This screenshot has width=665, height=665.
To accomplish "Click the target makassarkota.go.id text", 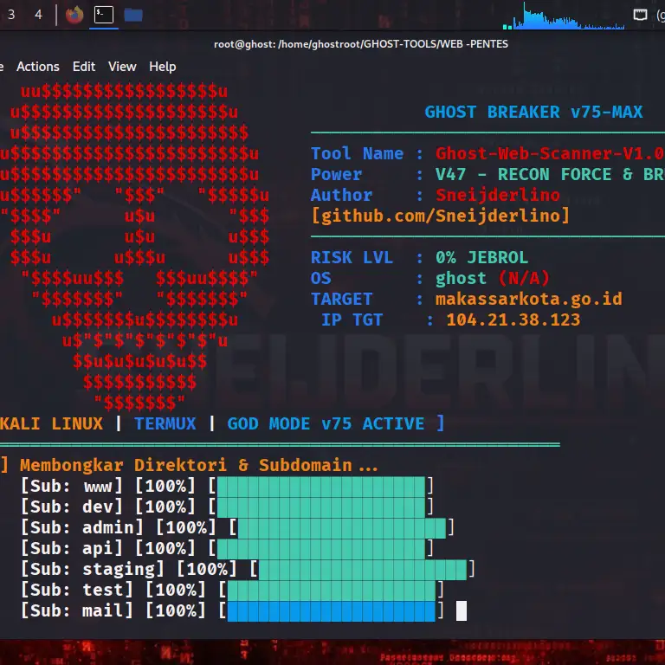I will [528, 299].
